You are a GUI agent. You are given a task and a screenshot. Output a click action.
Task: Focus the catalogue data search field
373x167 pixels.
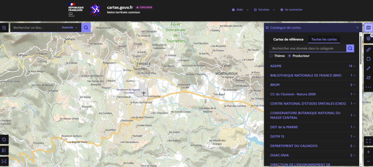coord(308,48)
